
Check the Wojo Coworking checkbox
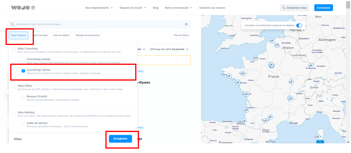click(14, 50)
